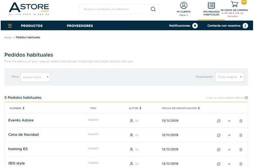Delete the training ES order
This screenshot has height=167, width=259.
pos(241,149)
